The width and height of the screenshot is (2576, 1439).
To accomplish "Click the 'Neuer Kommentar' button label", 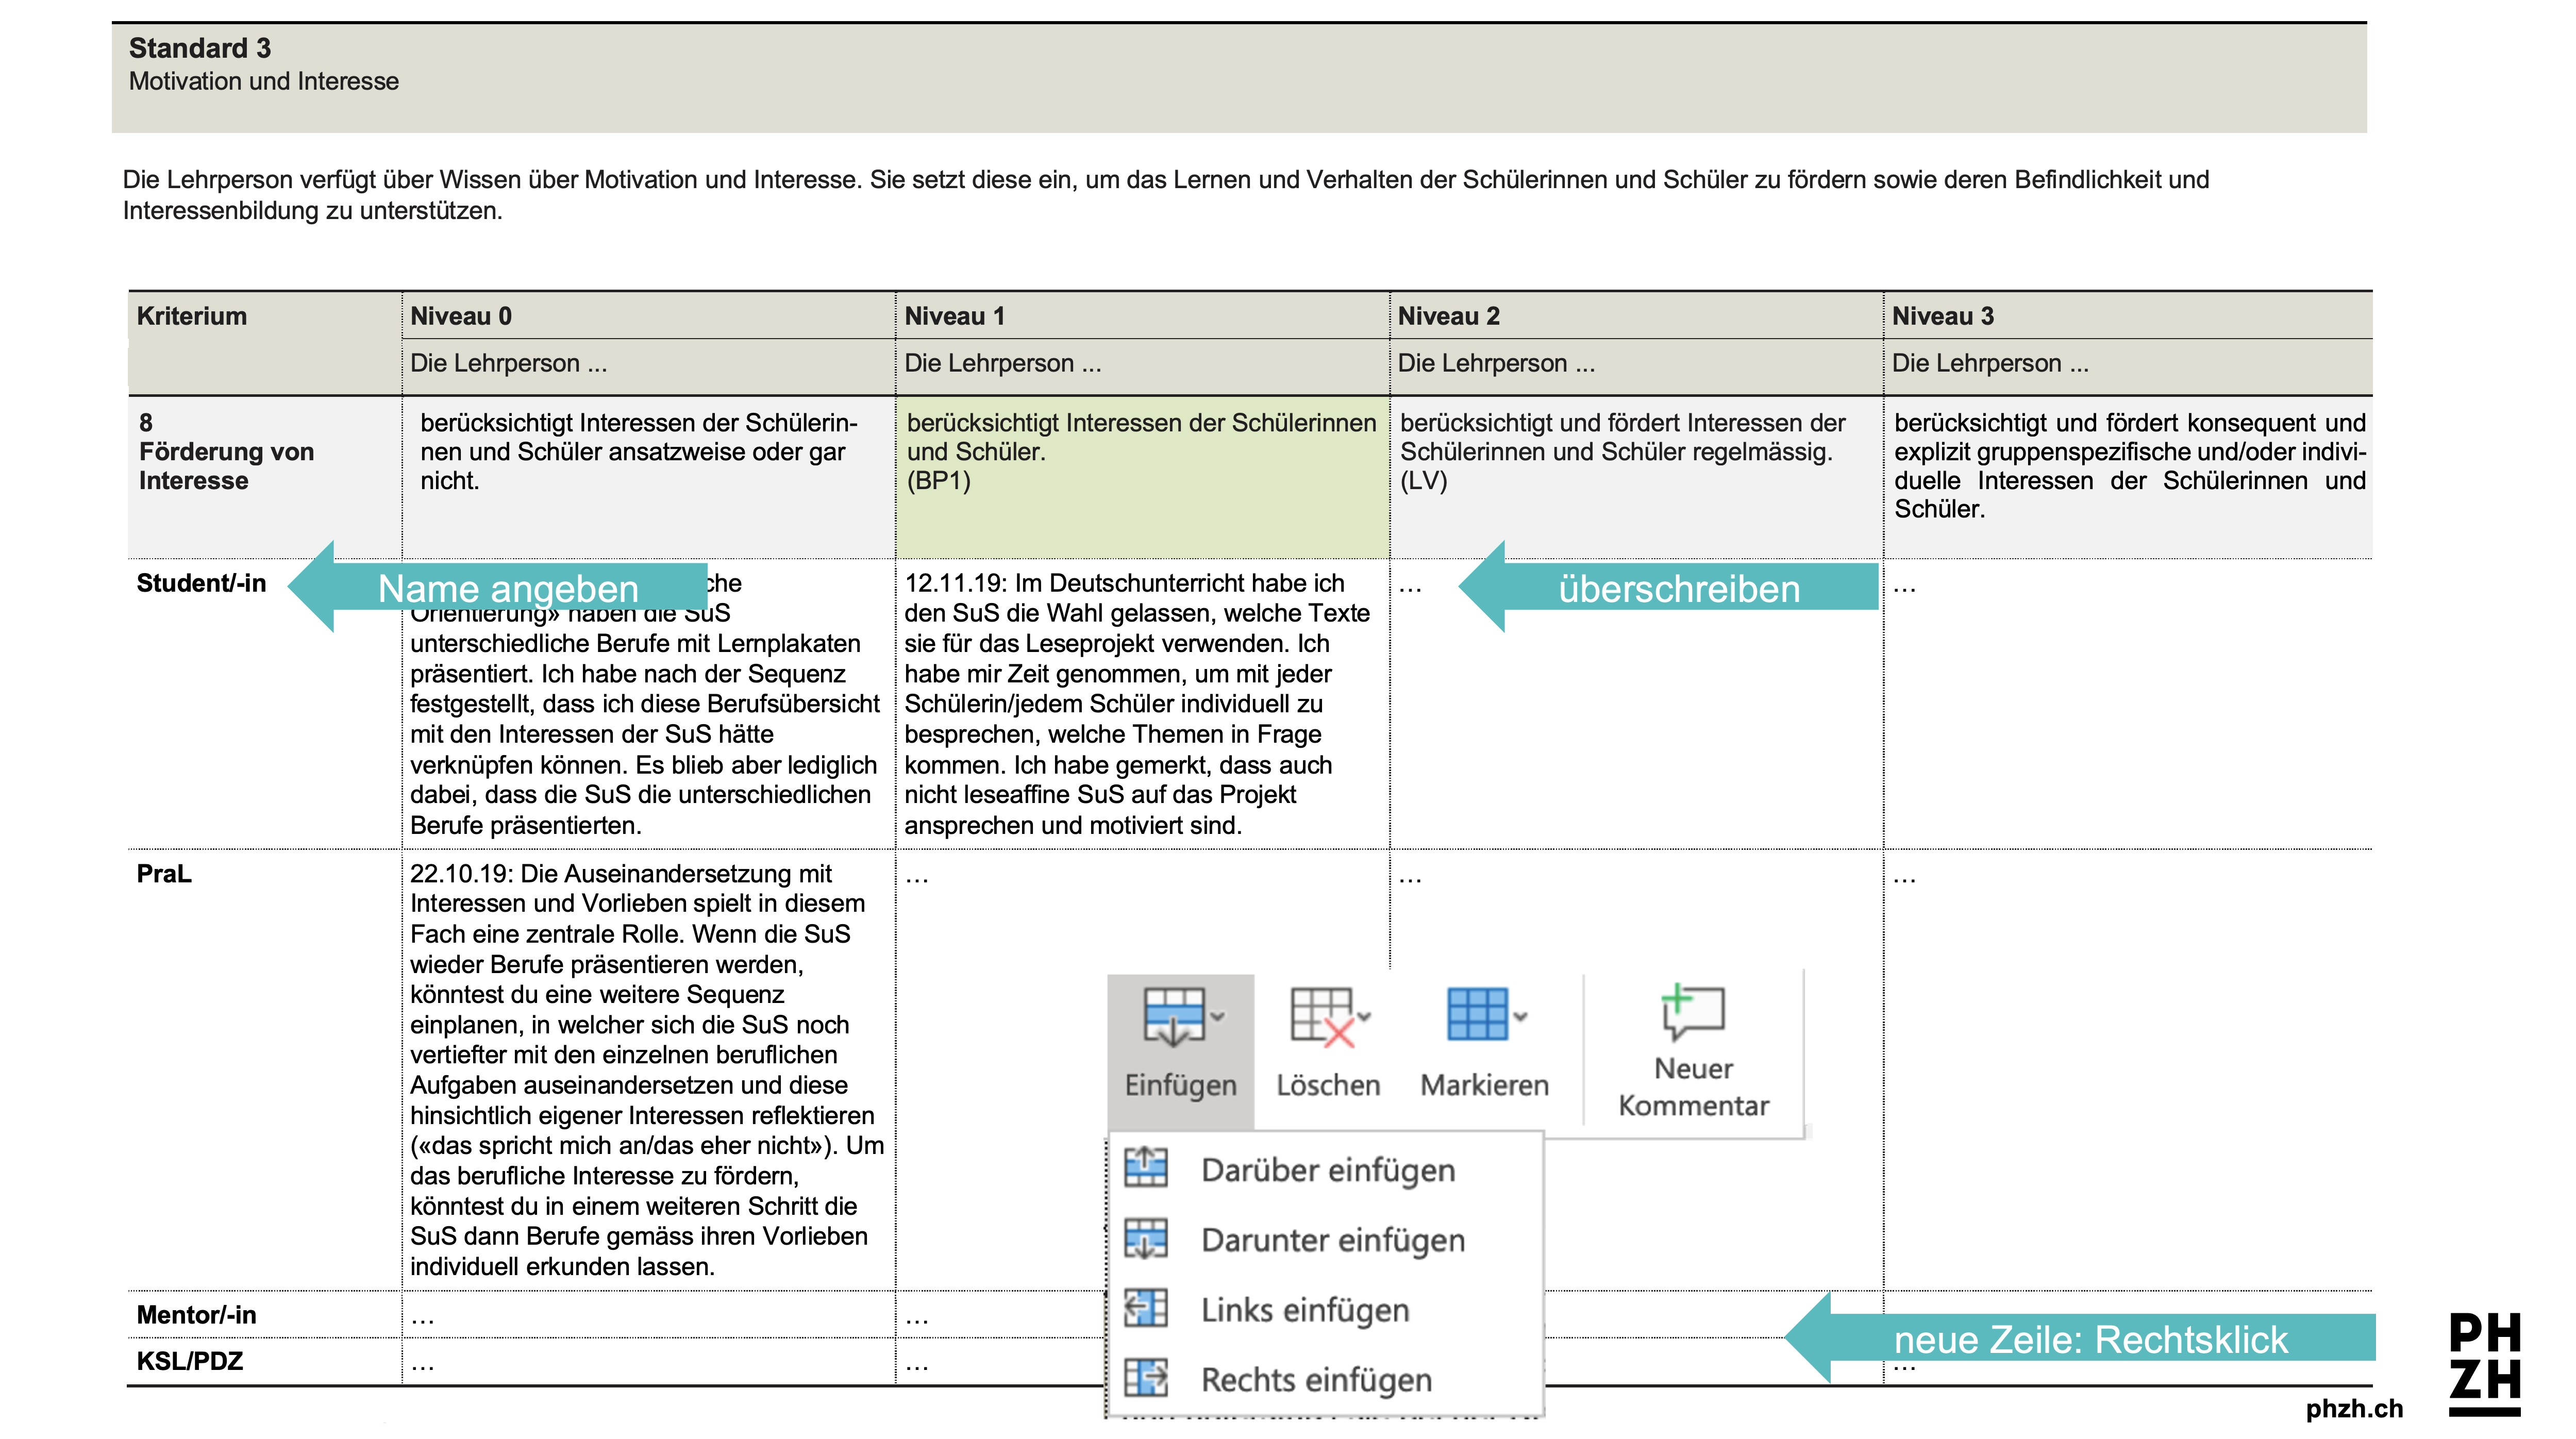I will pyautogui.click(x=1693, y=1087).
